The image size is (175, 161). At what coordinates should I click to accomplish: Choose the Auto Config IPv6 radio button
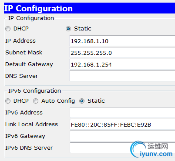(36, 101)
